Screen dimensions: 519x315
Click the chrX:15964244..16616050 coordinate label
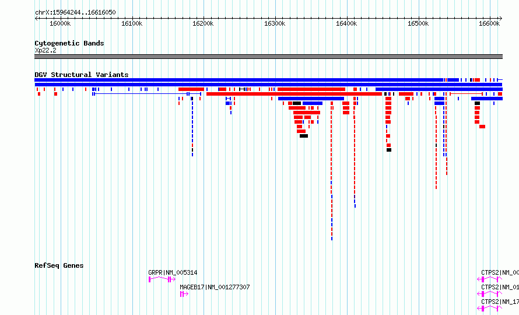point(75,13)
